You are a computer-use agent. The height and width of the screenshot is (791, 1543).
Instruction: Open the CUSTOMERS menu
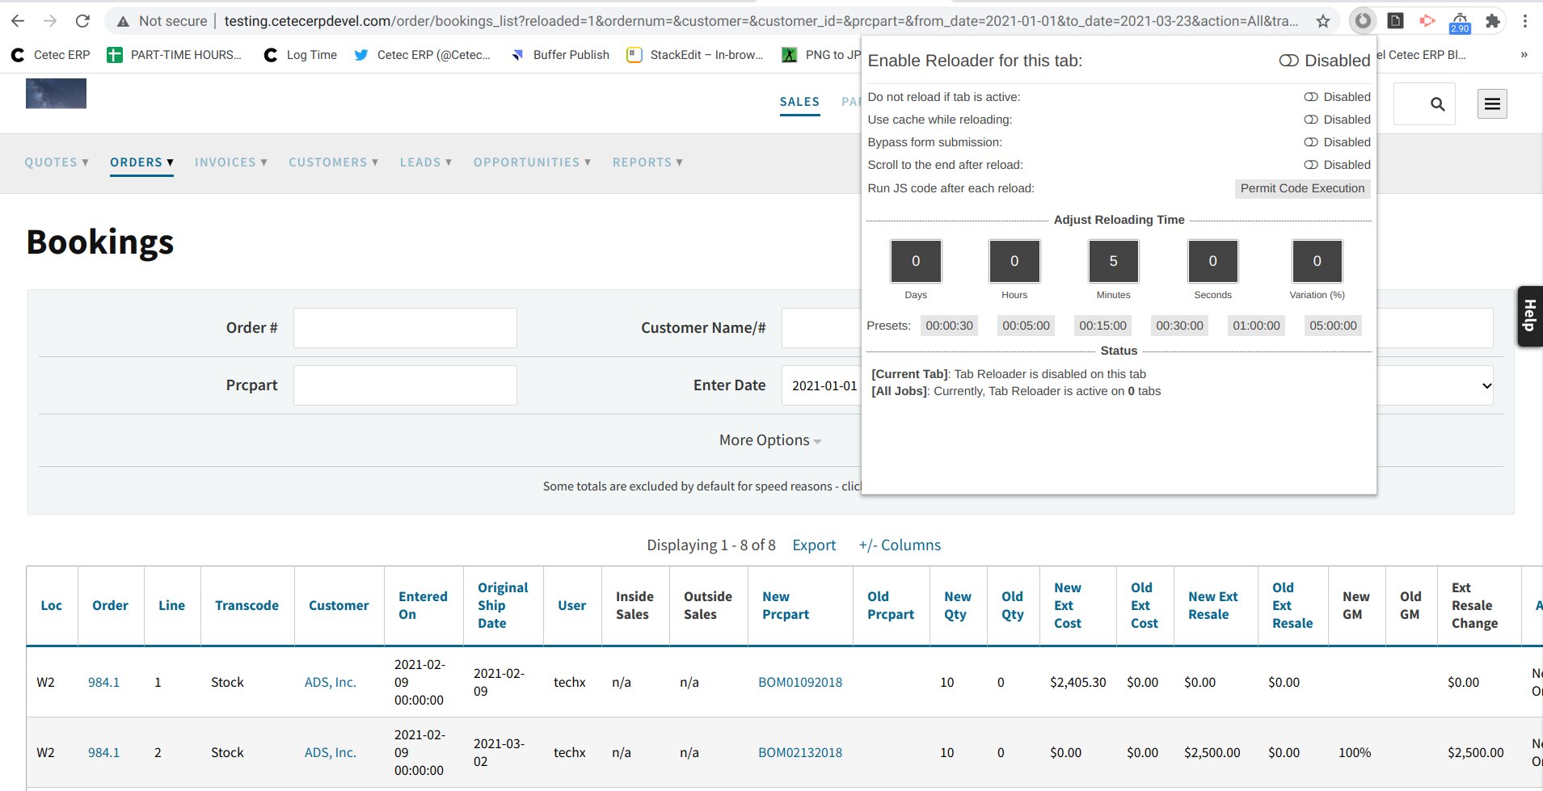click(x=333, y=162)
